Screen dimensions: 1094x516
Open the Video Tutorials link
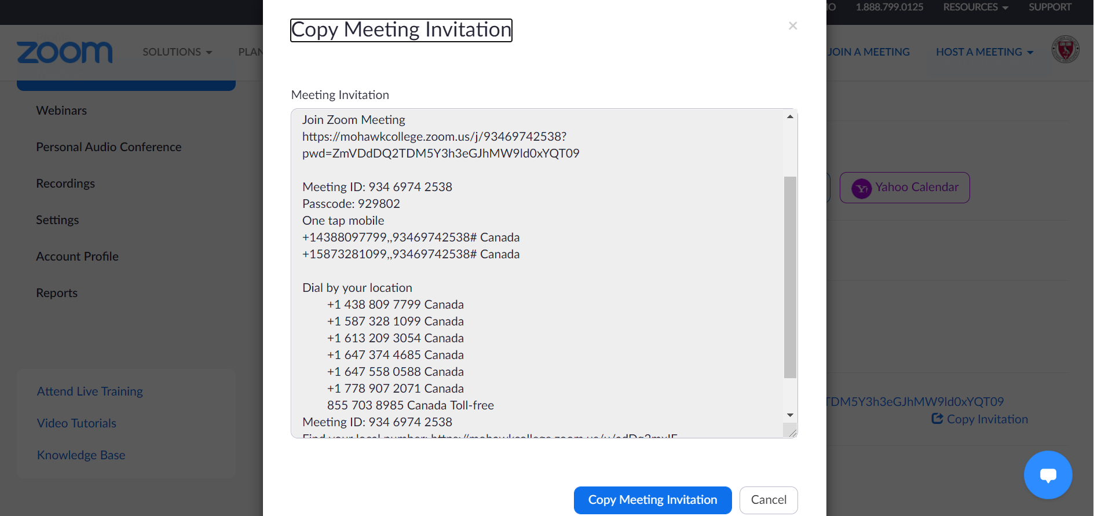tap(76, 423)
